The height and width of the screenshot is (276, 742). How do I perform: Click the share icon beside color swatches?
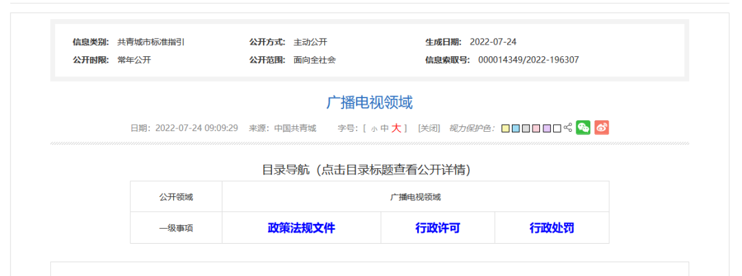(x=567, y=128)
